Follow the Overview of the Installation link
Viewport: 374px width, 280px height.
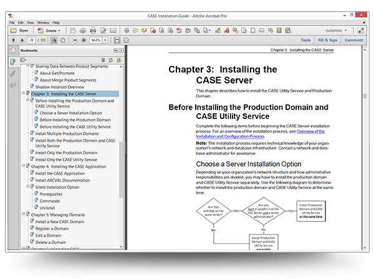pos(261,134)
